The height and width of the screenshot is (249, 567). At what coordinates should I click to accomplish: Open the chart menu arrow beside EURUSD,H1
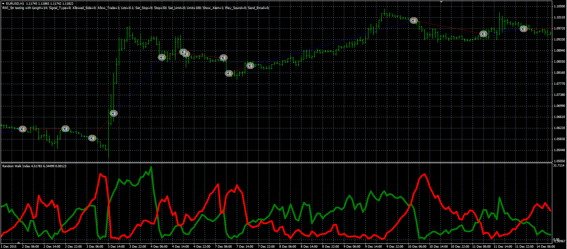(3, 4)
